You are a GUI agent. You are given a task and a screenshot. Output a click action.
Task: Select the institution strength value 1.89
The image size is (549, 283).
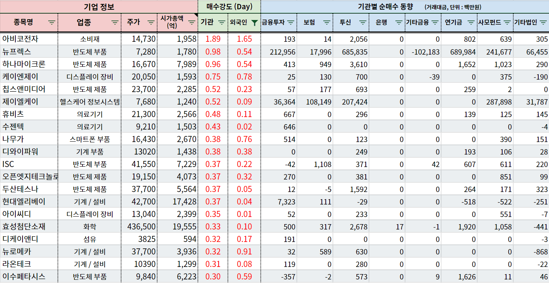click(213, 39)
